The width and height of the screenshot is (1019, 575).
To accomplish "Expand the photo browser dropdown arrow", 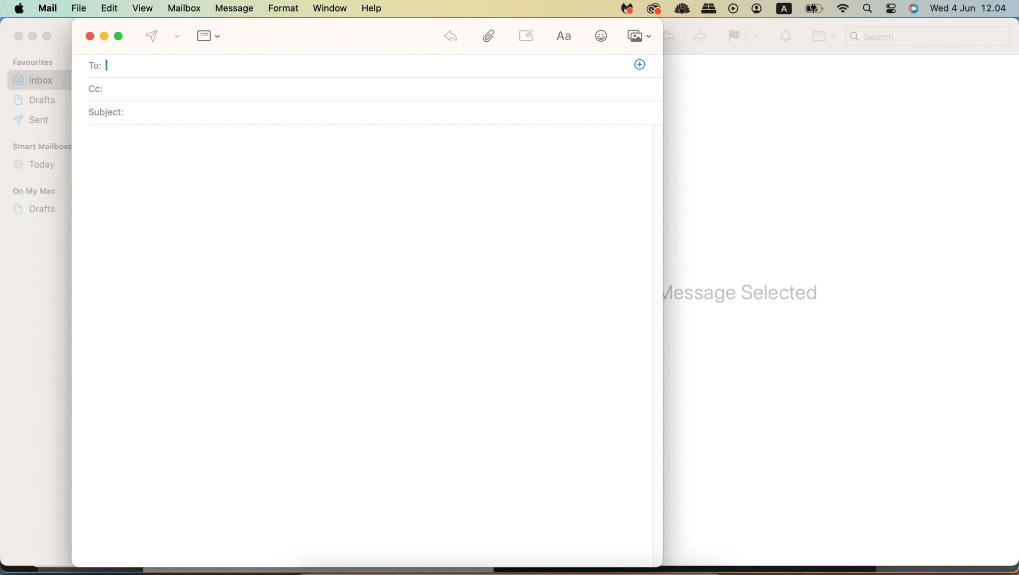I will pyautogui.click(x=647, y=36).
